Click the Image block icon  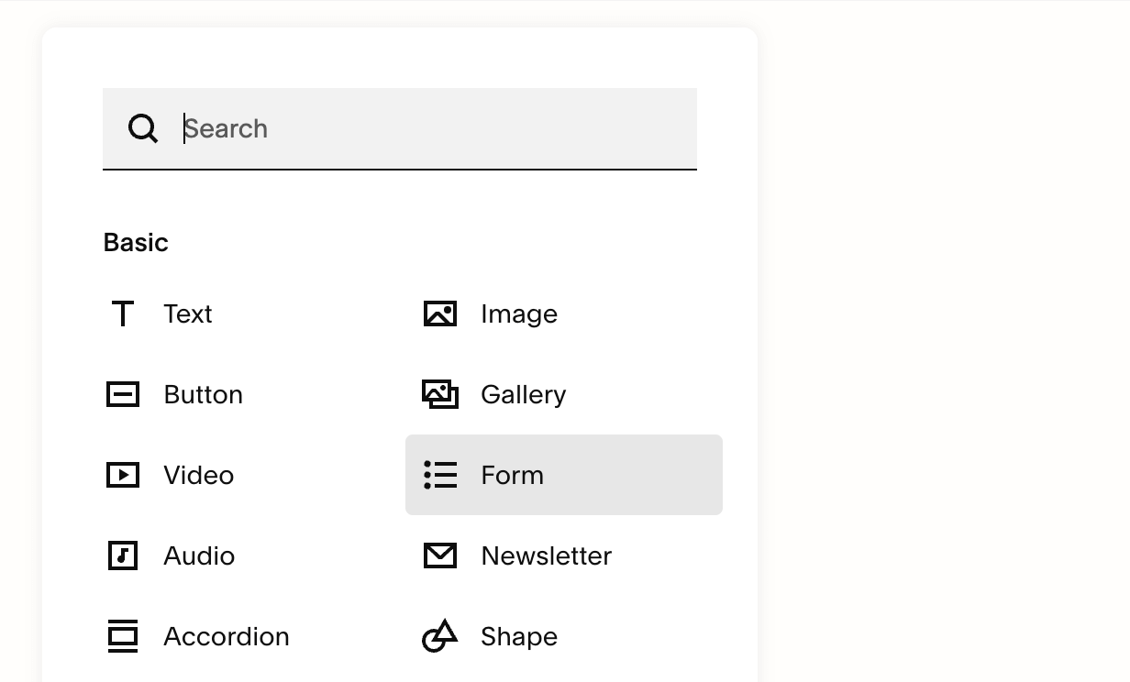click(x=439, y=313)
